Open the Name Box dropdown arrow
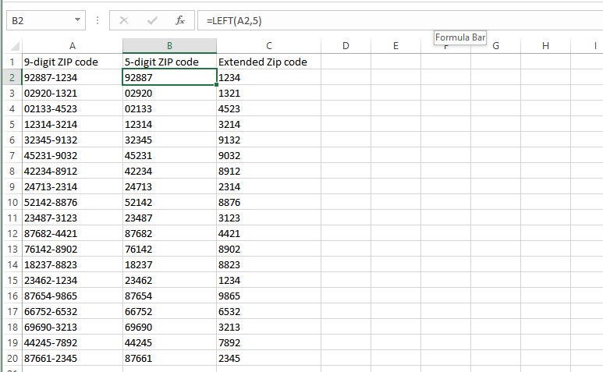 pos(77,20)
